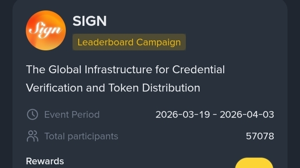
Task: Click the Total participants label
Action: point(81,136)
